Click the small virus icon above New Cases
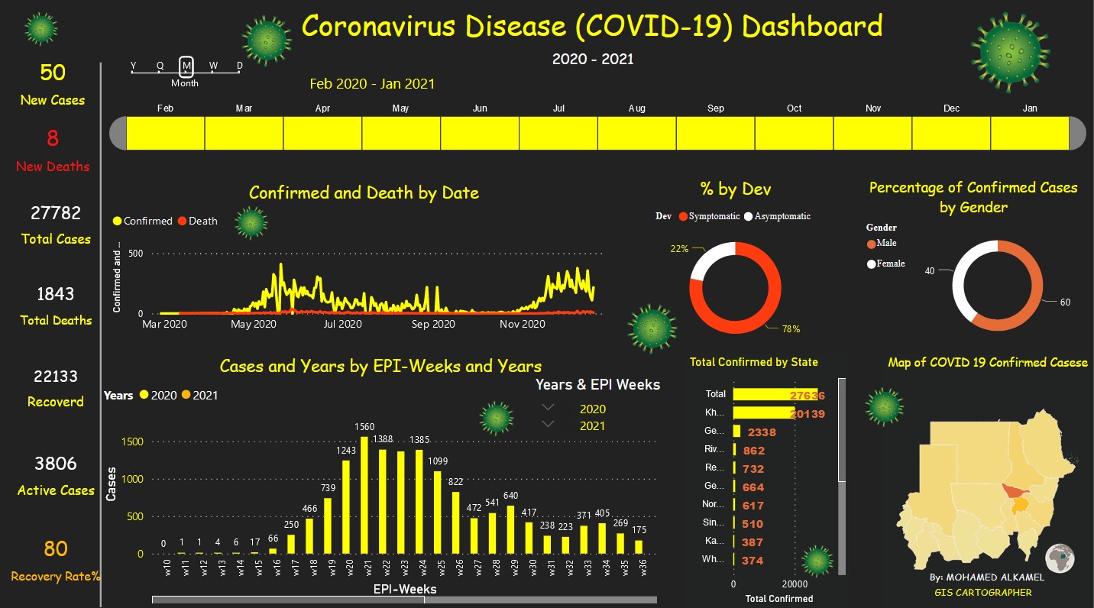 tap(40, 29)
